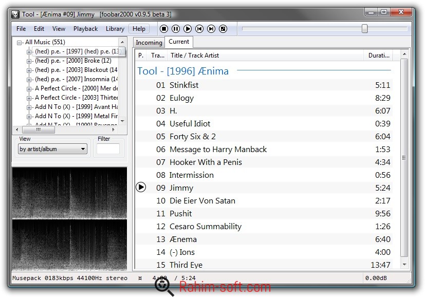Click the Random playback button
This screenshot has height=297, width=425.
click(x=223, y=29)
